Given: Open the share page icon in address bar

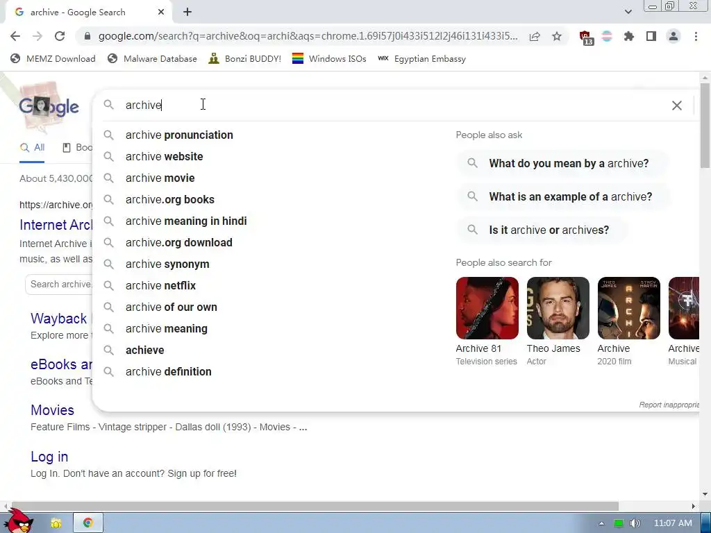Looking at the screenshot, I should click(535, 36).
